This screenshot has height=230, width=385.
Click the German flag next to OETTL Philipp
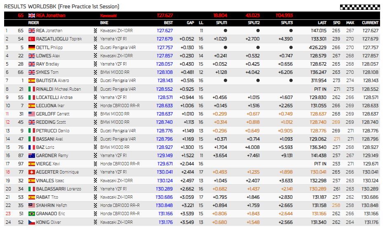tap(32, 47)
